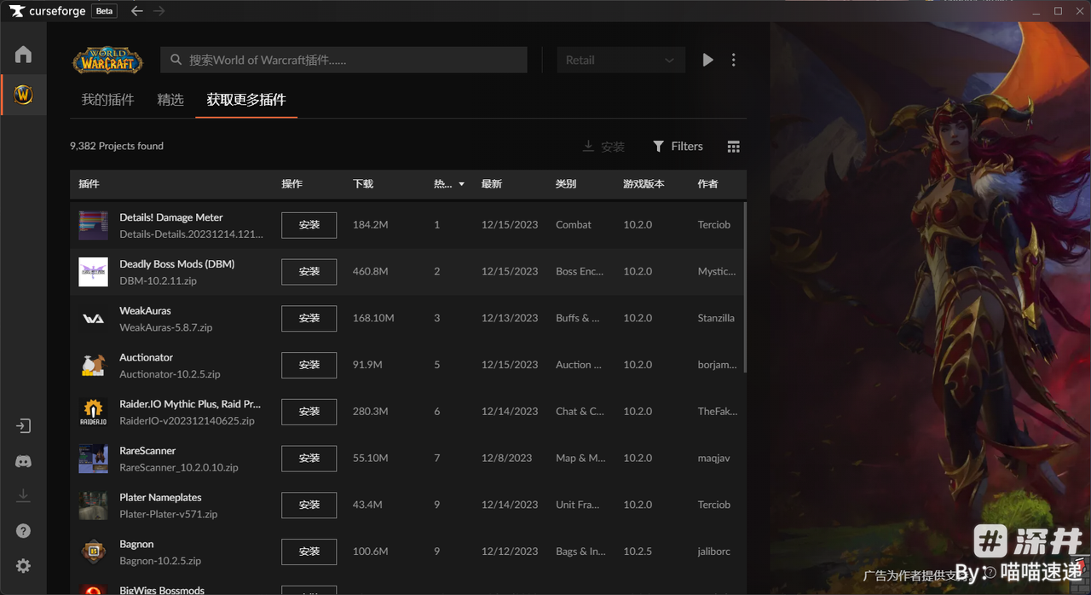Click the Deadly Boss Mods addon icon
This screenshot has width=1091, height=595.
(93, 272)
